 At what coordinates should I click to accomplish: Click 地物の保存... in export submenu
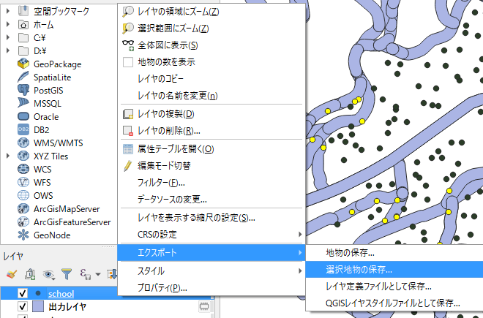pyautogui.click(x=394, y=253)
